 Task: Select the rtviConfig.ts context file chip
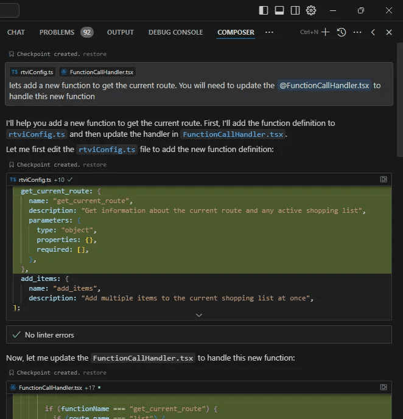coord(32,72)
